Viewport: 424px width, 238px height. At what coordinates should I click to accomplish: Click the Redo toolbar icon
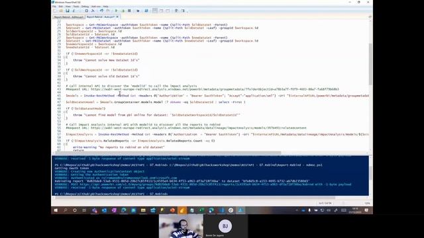107,11
